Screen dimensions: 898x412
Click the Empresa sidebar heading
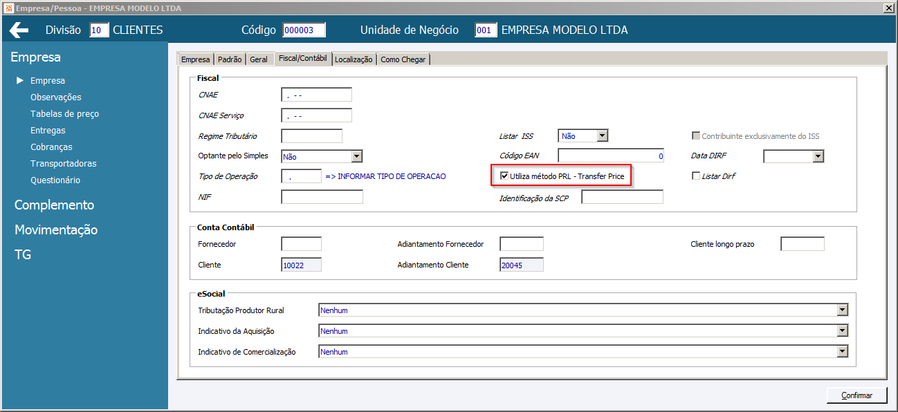(x=36, y=57)
